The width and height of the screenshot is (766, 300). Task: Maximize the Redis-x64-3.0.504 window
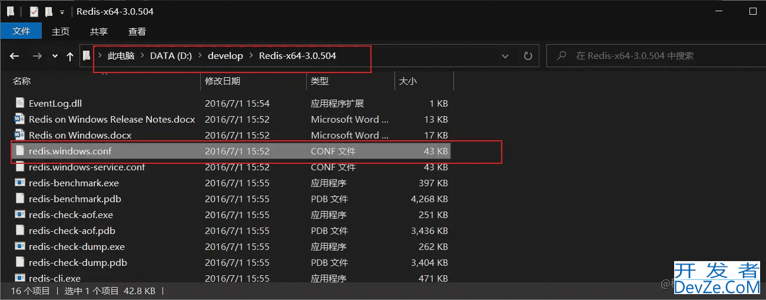point(752,12)
